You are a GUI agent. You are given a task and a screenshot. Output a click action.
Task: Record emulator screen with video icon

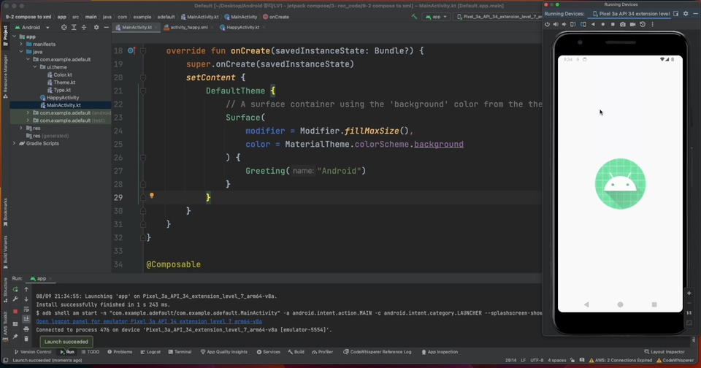(632, 25)
